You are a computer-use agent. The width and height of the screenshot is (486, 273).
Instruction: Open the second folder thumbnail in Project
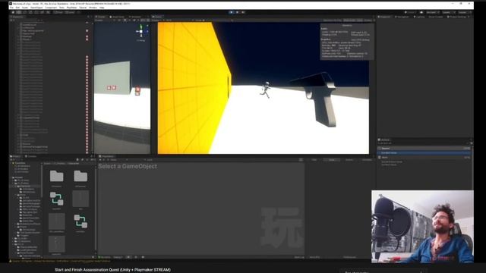[80, 177]
